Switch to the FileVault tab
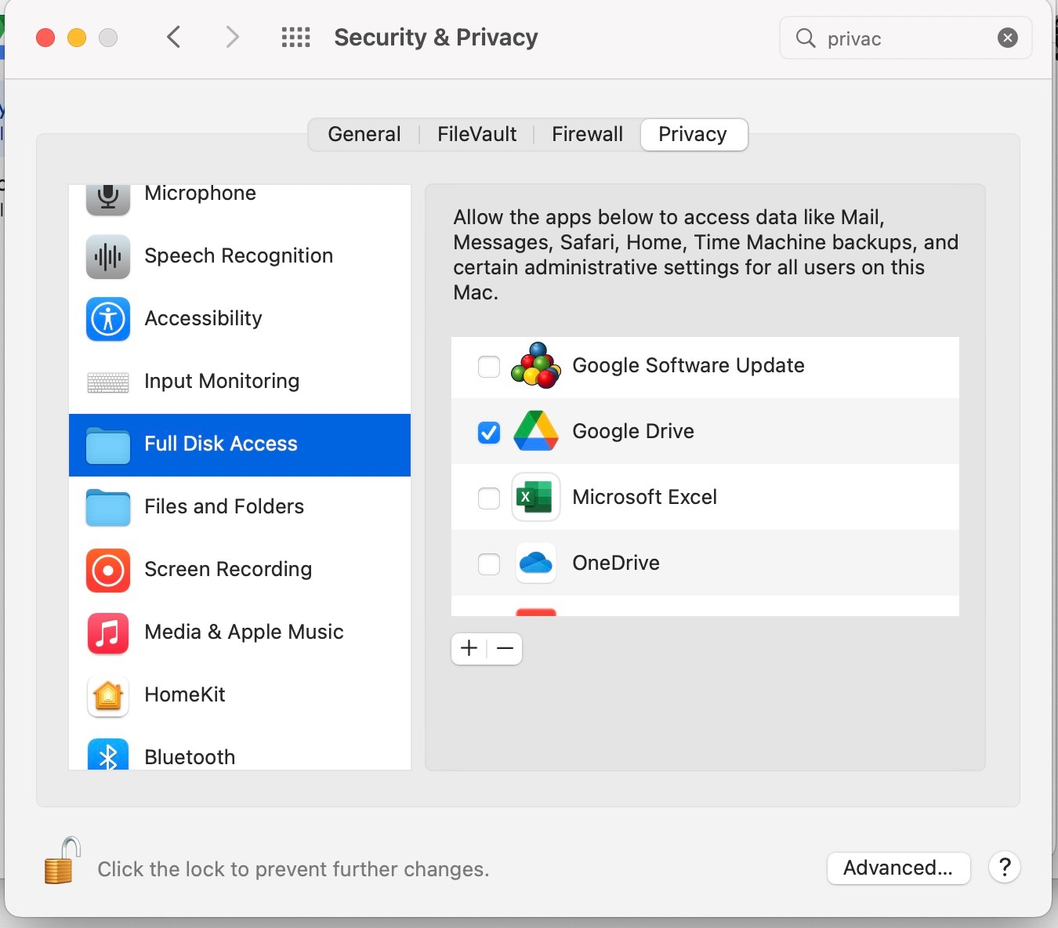Screen dimensions: 1058x928 tap(477, 134)
